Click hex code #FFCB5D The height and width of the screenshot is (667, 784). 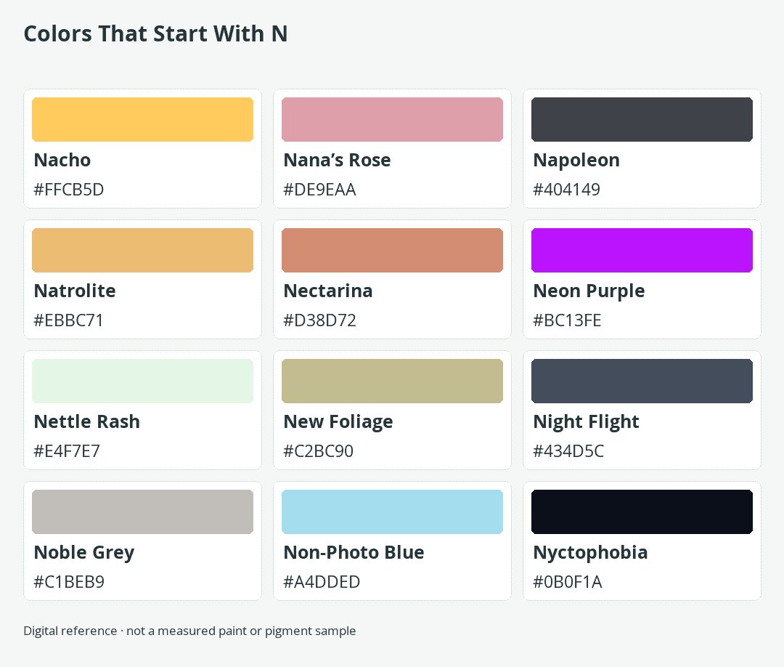coord(68,190)
